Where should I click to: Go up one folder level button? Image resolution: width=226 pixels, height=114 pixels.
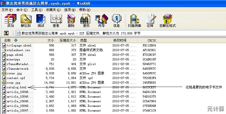click(x=6, y=33)
